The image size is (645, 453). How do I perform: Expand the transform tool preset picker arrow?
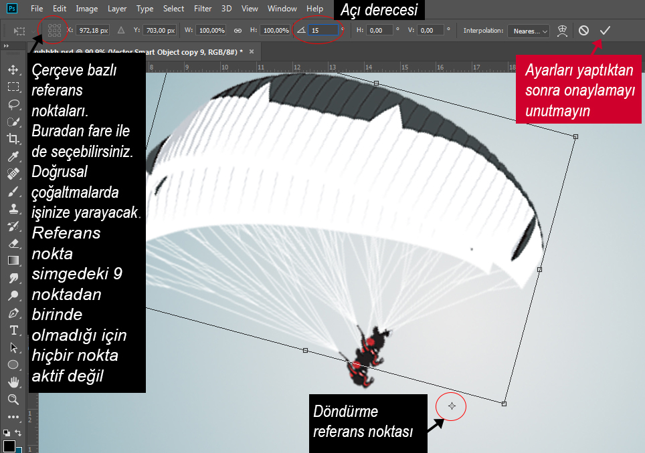tap(33, 31)
